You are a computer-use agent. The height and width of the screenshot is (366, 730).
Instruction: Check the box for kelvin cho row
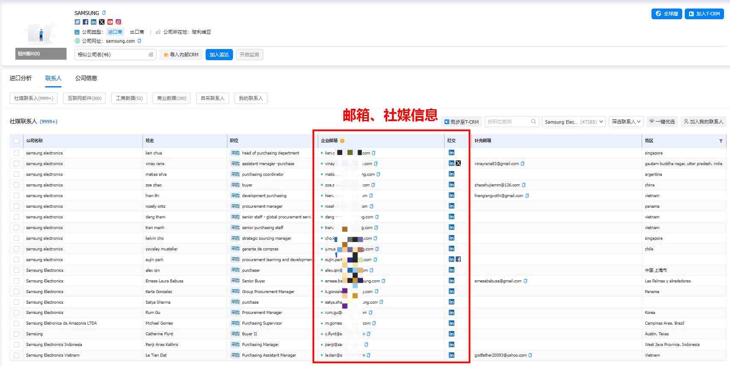coord(16,238)
